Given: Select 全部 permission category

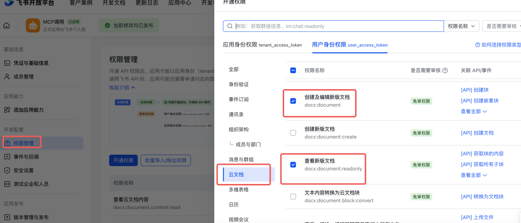Looking at the screenshot, I should pos(233,69).
